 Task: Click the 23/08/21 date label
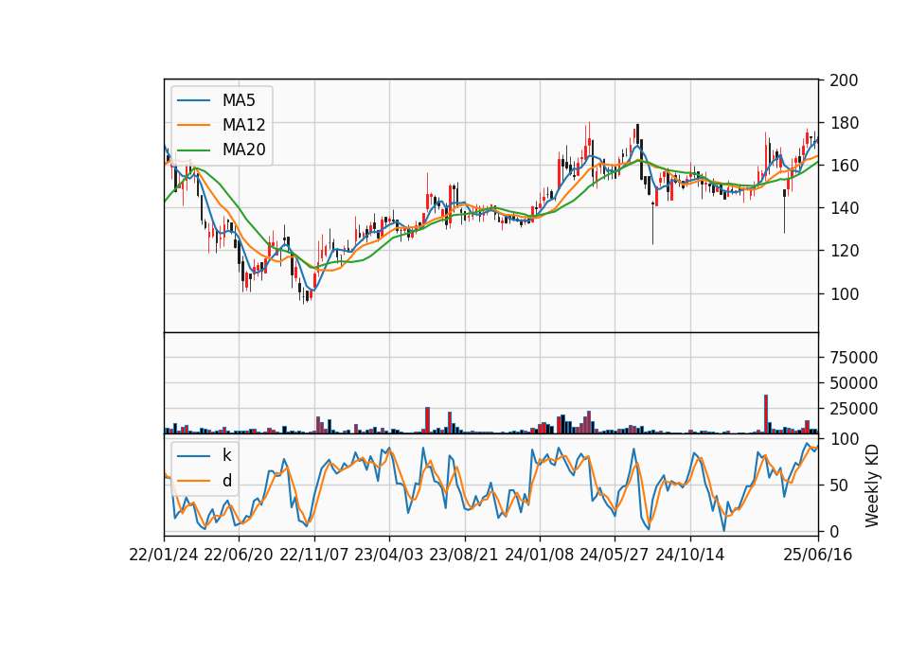[464, 555]
